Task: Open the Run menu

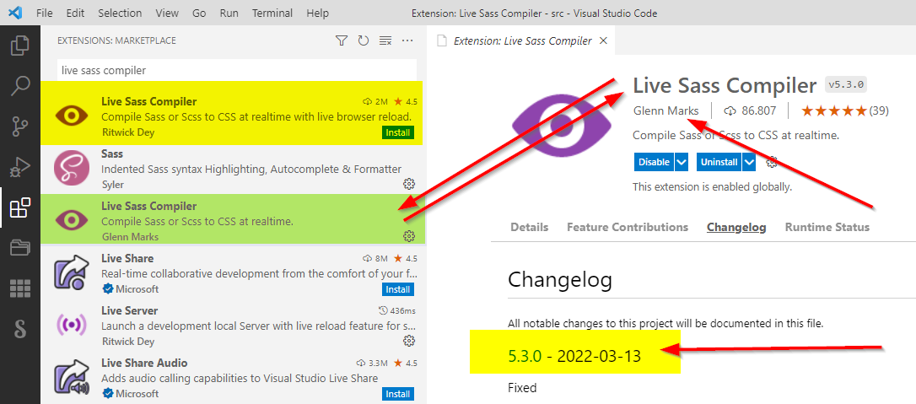Action: pos(229,13)
